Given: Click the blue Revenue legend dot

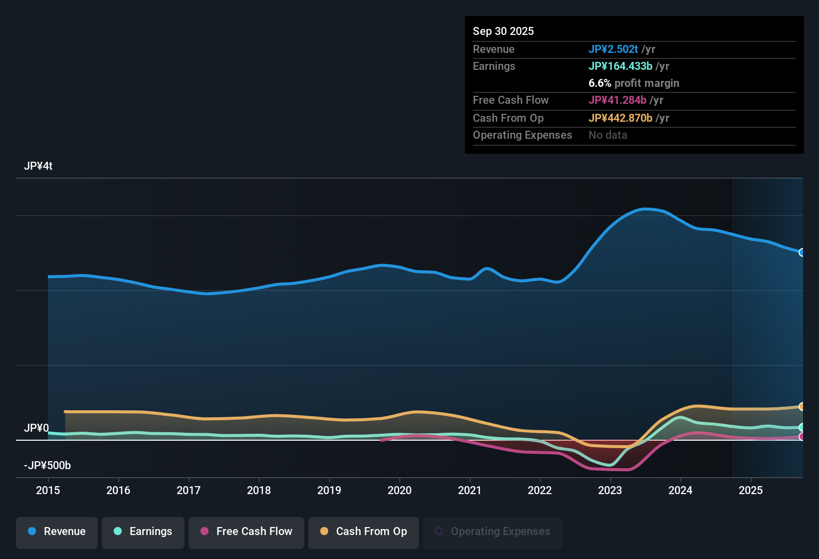Looking at the screenshot, I should click(31, 532).
